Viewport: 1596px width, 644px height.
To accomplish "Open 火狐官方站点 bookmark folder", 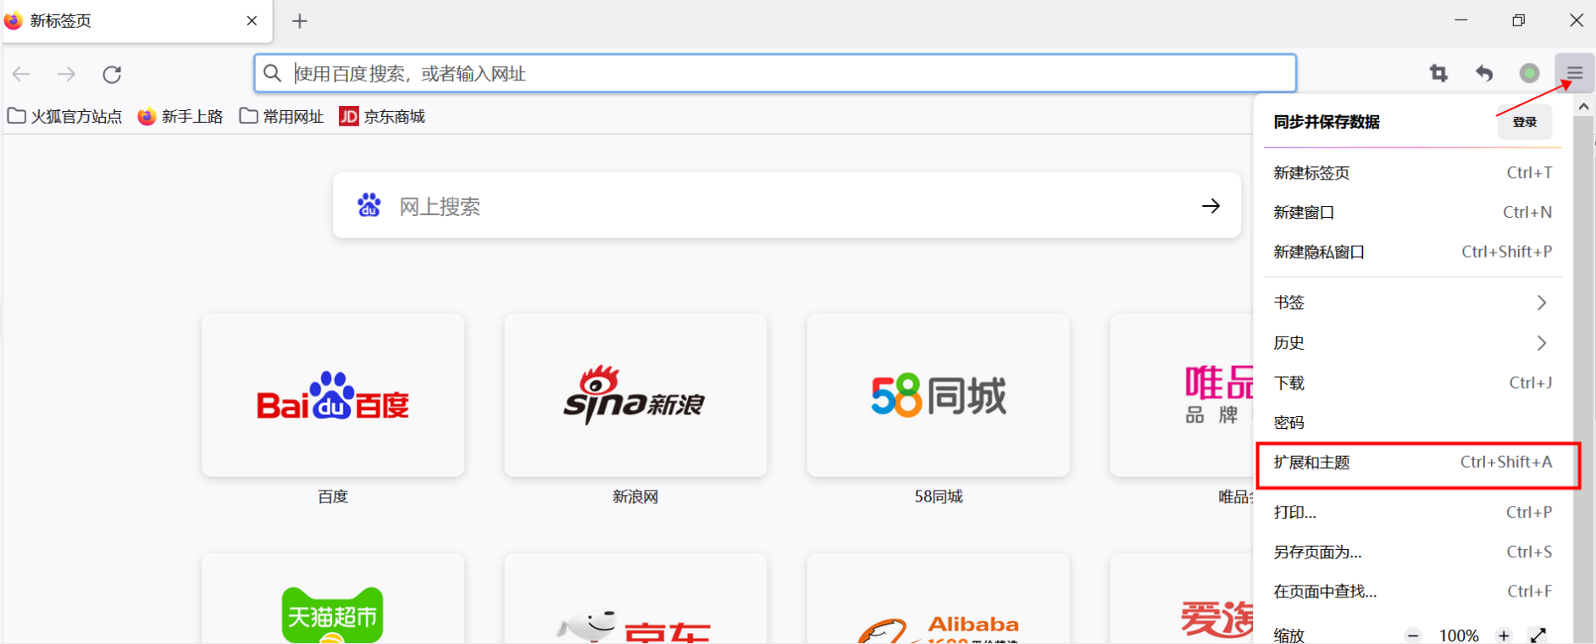I will point(65,116).
